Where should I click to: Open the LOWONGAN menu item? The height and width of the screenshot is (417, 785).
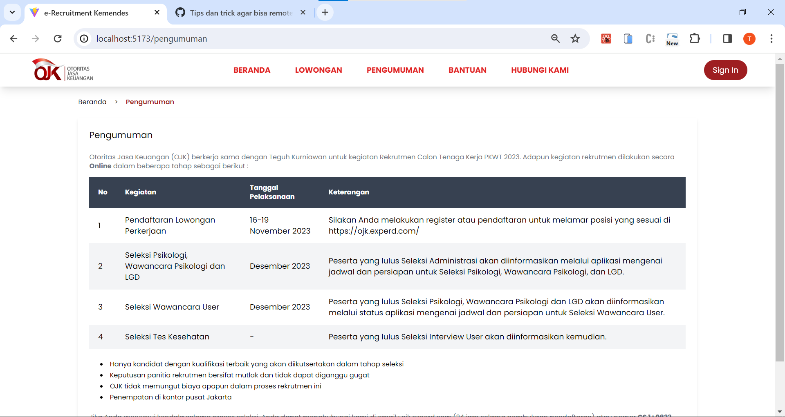coord(318,70)
